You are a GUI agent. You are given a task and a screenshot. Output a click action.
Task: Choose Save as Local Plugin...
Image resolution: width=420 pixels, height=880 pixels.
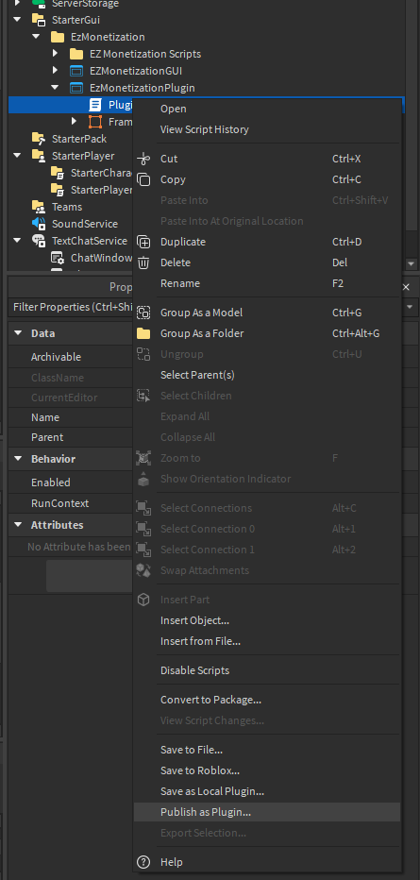(267, 791)
